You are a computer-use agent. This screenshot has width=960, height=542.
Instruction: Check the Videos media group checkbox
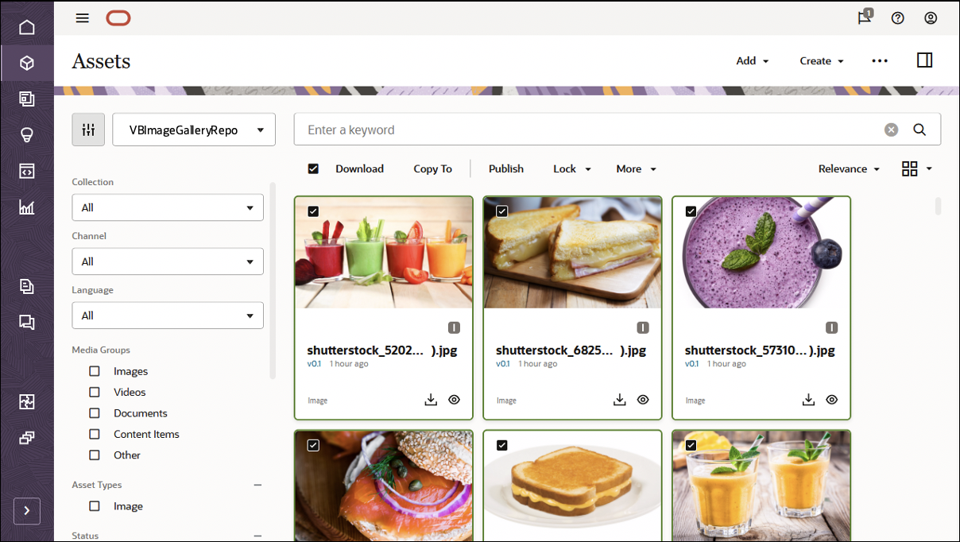95,392
